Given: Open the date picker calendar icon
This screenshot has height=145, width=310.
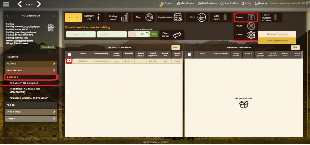Looking at the screenshot, I should [147, 34].
